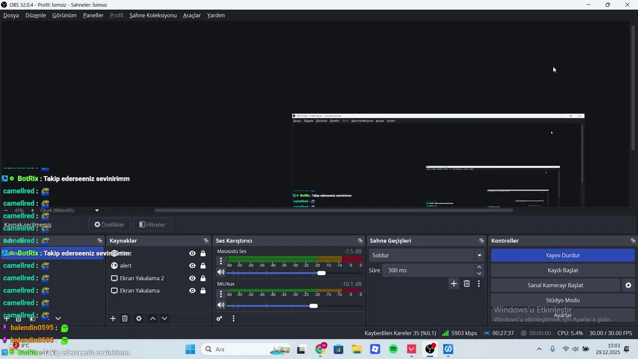Open the Sahne Koleksiyonu menu
This screenshot has height=359, width=638.
coord(153,15)
